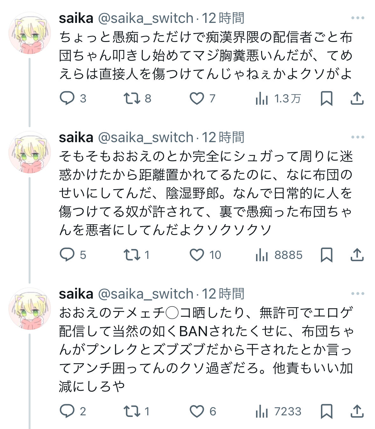Bookmark the first tweet
Viewport: 375px width, 429px height.
click(x=326, y=99)
